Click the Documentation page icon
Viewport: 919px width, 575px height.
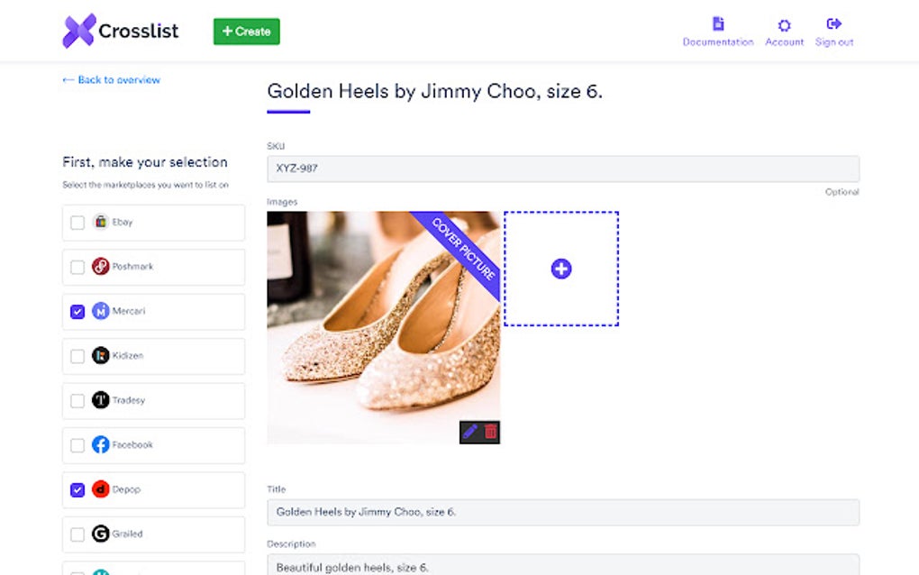718,25
